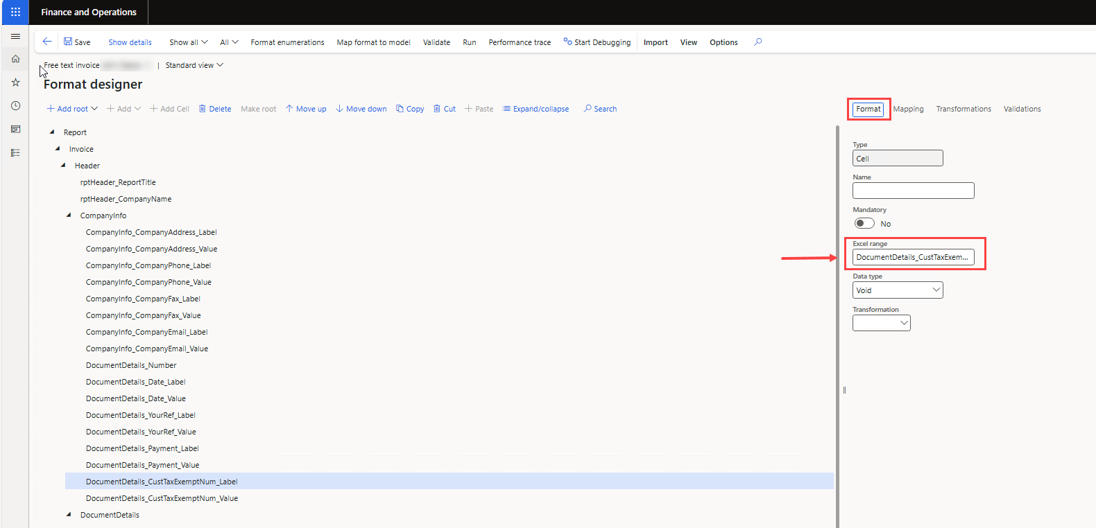Toggle the Mandatory switch
1096x528 pixels.
864,223
